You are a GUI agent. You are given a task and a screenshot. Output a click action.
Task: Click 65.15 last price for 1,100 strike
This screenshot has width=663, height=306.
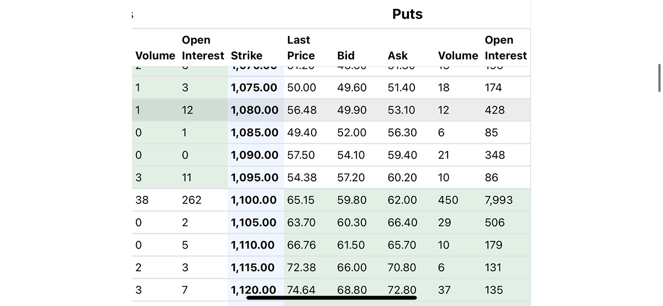[x=301, y=200]
